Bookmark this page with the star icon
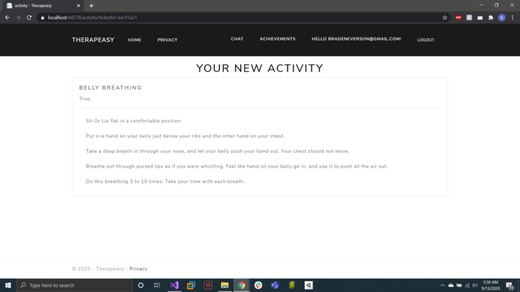 (445, 17)
